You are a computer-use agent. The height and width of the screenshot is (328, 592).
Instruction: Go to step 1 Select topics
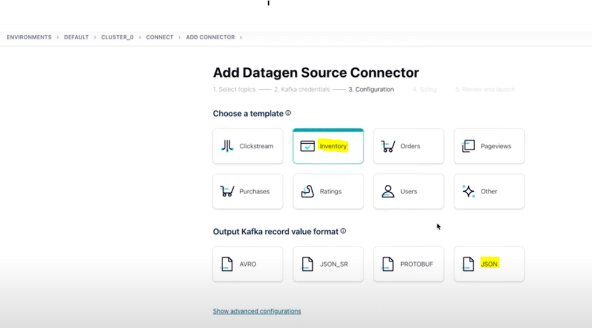coord(234,90)
